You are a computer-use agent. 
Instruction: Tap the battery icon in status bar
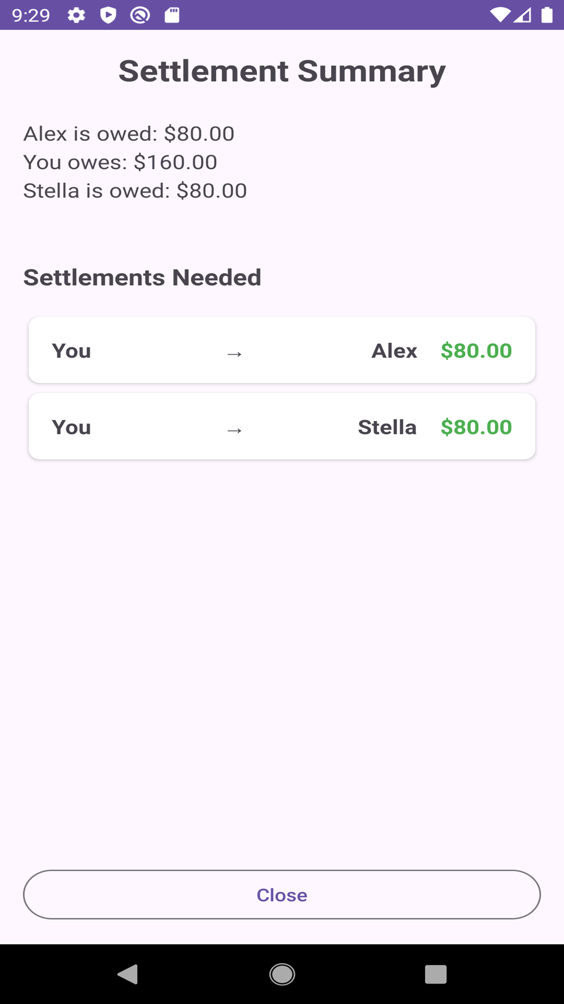547,15
